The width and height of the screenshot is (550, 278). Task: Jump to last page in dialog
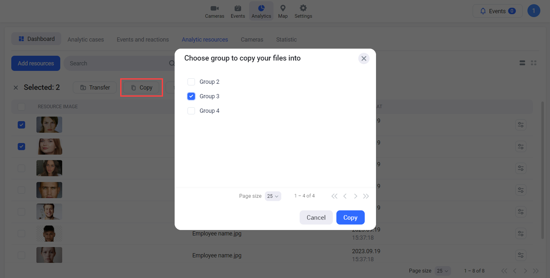[366, 196]
